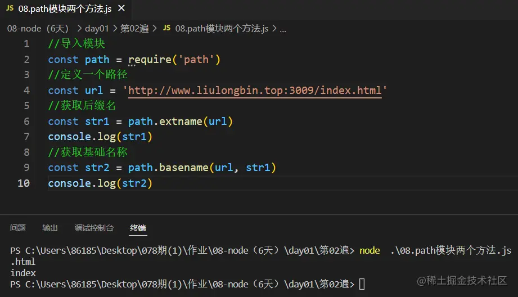The height and width of the screenshot is (297, 518).
Task: Close the 08.path模块两个方法.js editor tab
Action: [x=121, y=8]
